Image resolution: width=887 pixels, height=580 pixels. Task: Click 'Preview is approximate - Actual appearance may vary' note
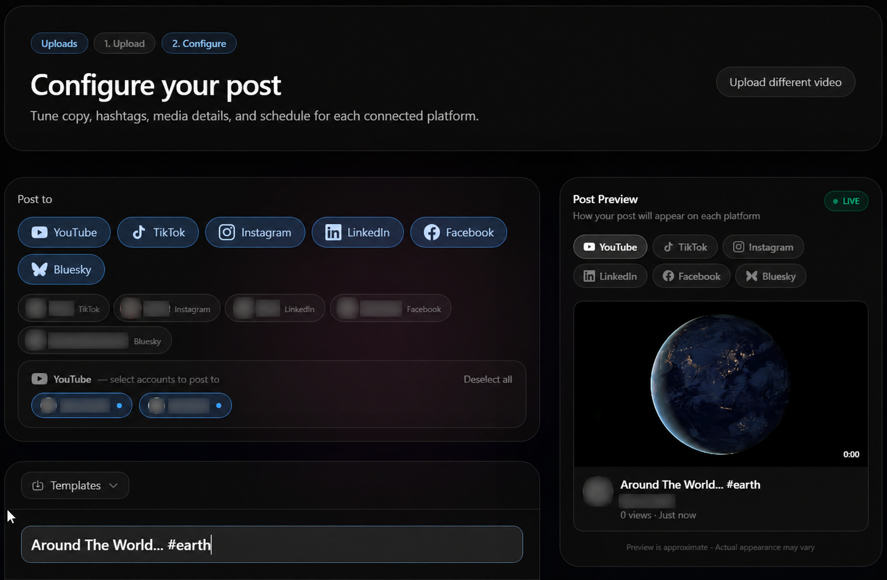[x=721, y=547]
